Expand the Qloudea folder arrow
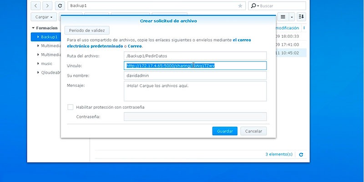Screen dimensions: 364x182 point(38,72)
